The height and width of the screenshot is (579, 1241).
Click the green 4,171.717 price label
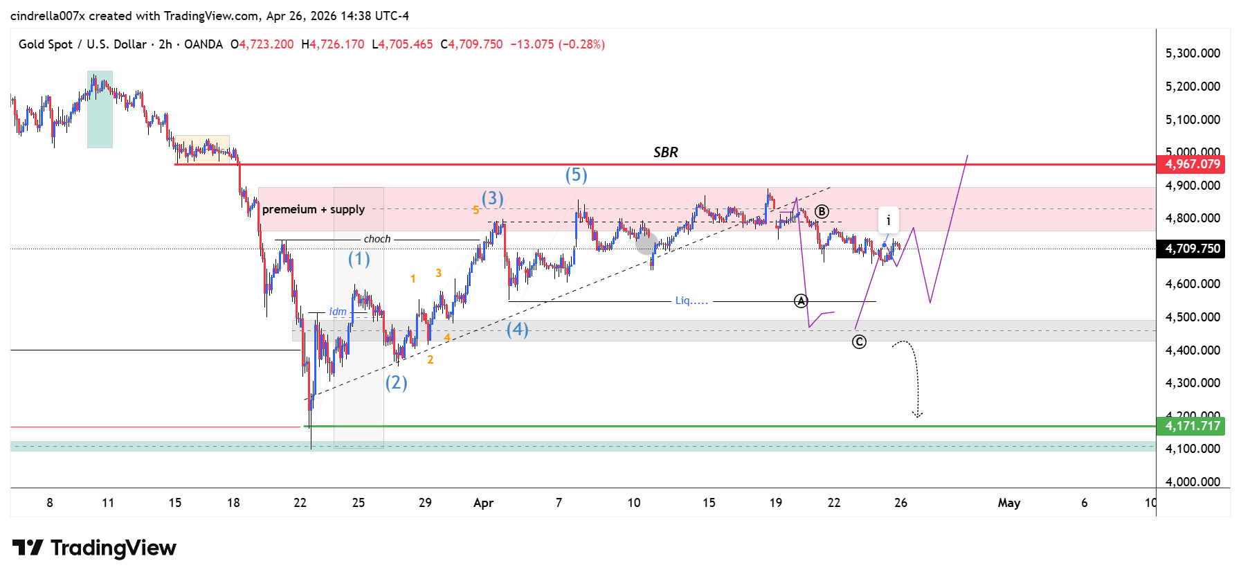coord(1190,426)
